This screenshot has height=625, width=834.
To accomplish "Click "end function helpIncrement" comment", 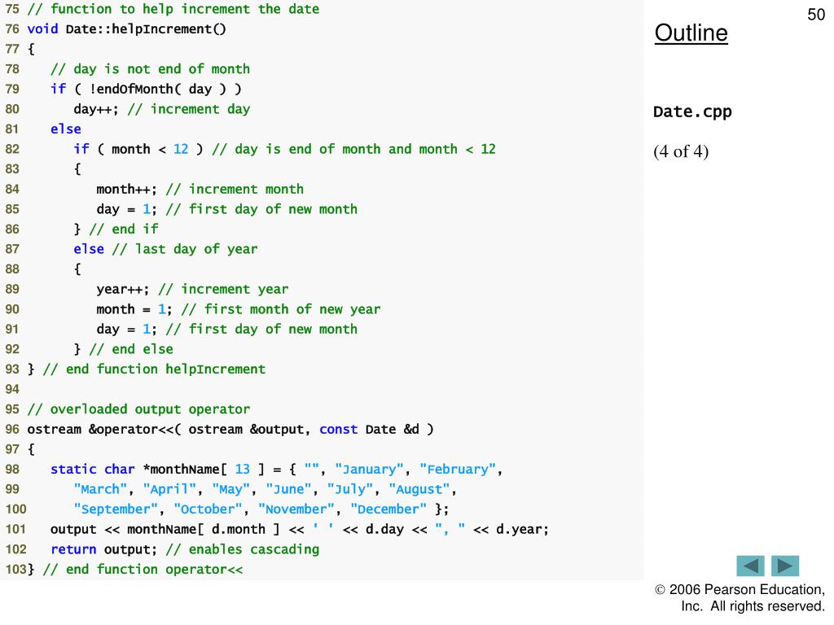I will pyautogui.click(x=154, y=369).
